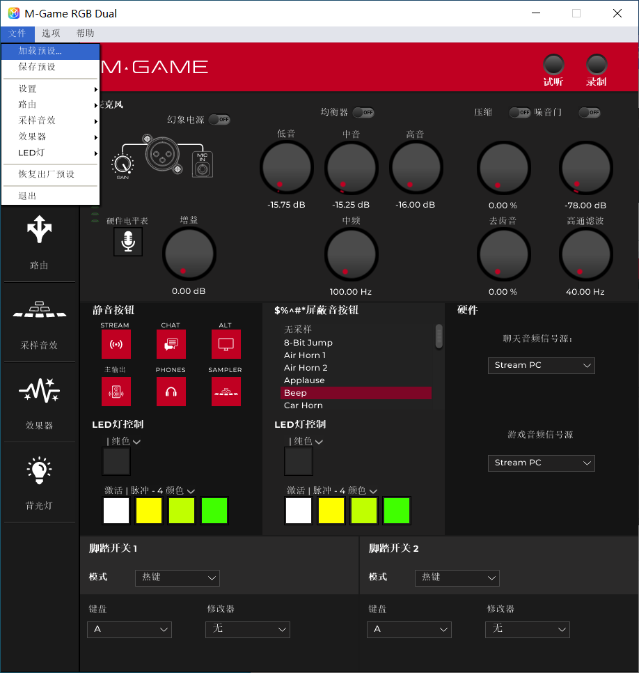This screenshot has width=639, height=673.
Task: Open the 采样音效 submenu in file menu
Action: (51, 121)
